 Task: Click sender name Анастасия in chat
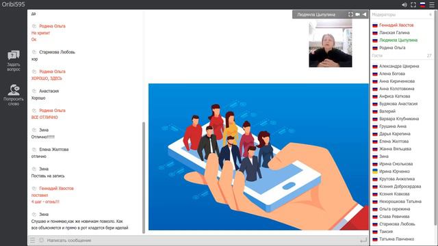pyautogui.click(x=49, y=91)
